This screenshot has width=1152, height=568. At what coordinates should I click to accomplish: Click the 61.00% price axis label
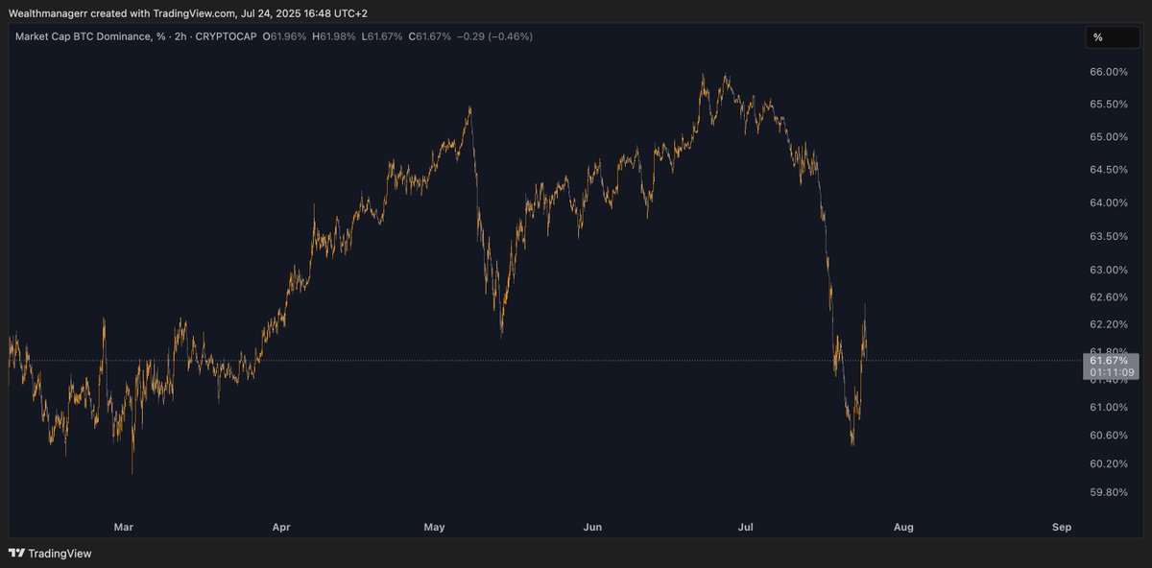tap(1109, 408)
